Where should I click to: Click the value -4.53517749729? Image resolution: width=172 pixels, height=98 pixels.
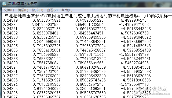(x=134, y=54)
